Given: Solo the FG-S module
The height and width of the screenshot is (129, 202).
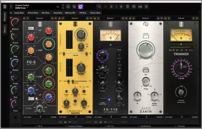Looking at the screenshot, I should [28, 18].
